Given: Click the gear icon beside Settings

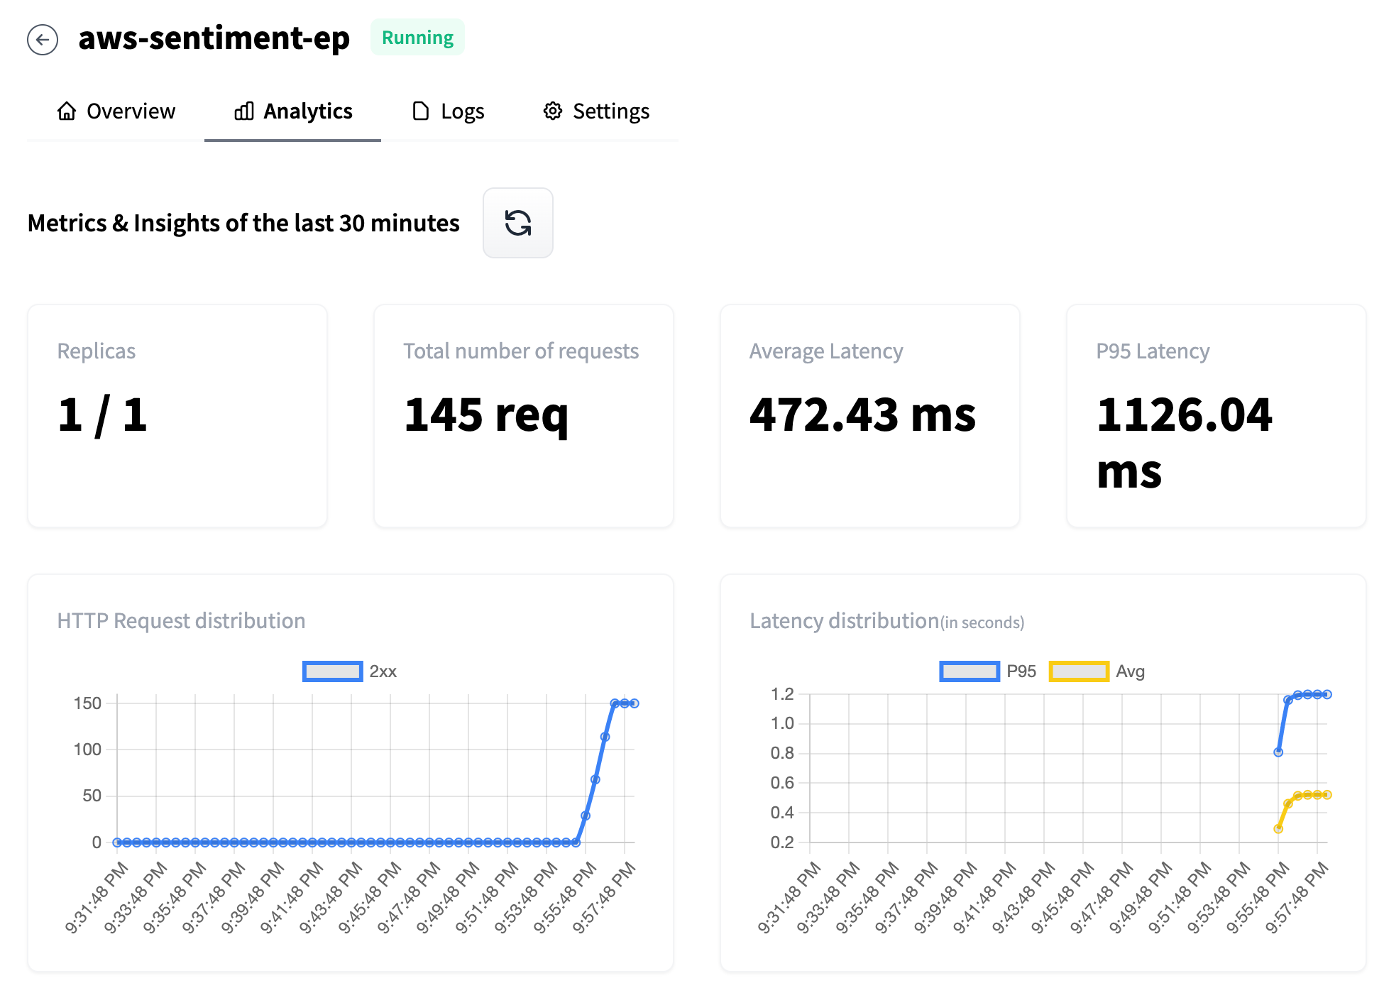Looking at the screenshot, I should [x=553, y=111].
